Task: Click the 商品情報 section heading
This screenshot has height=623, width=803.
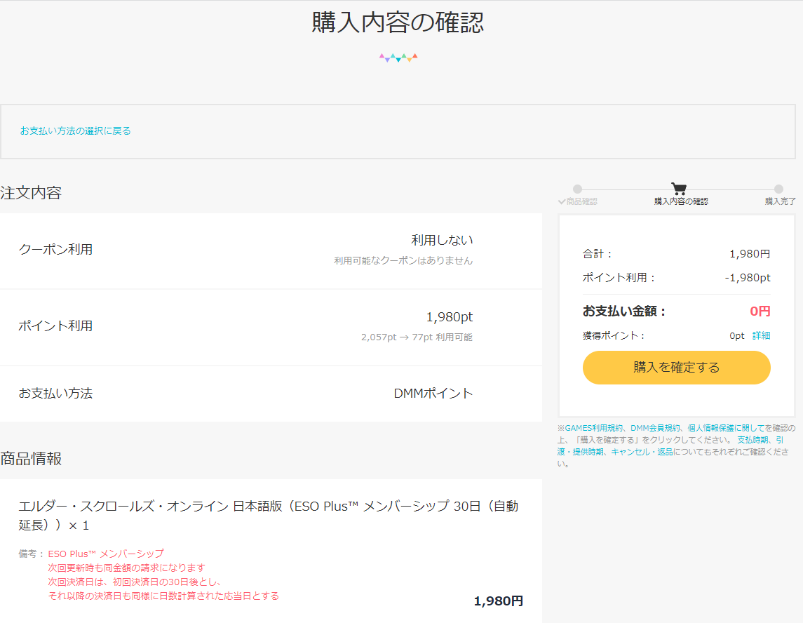Action: tap(31, 459)
